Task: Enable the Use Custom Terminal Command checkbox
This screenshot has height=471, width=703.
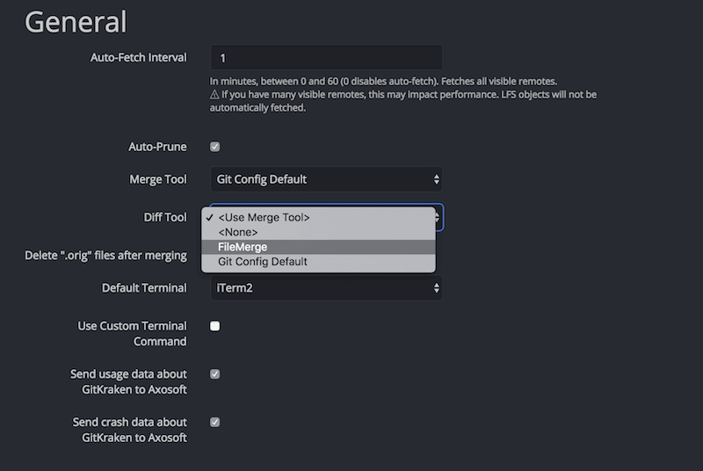Action: click(x=215, y=326)
